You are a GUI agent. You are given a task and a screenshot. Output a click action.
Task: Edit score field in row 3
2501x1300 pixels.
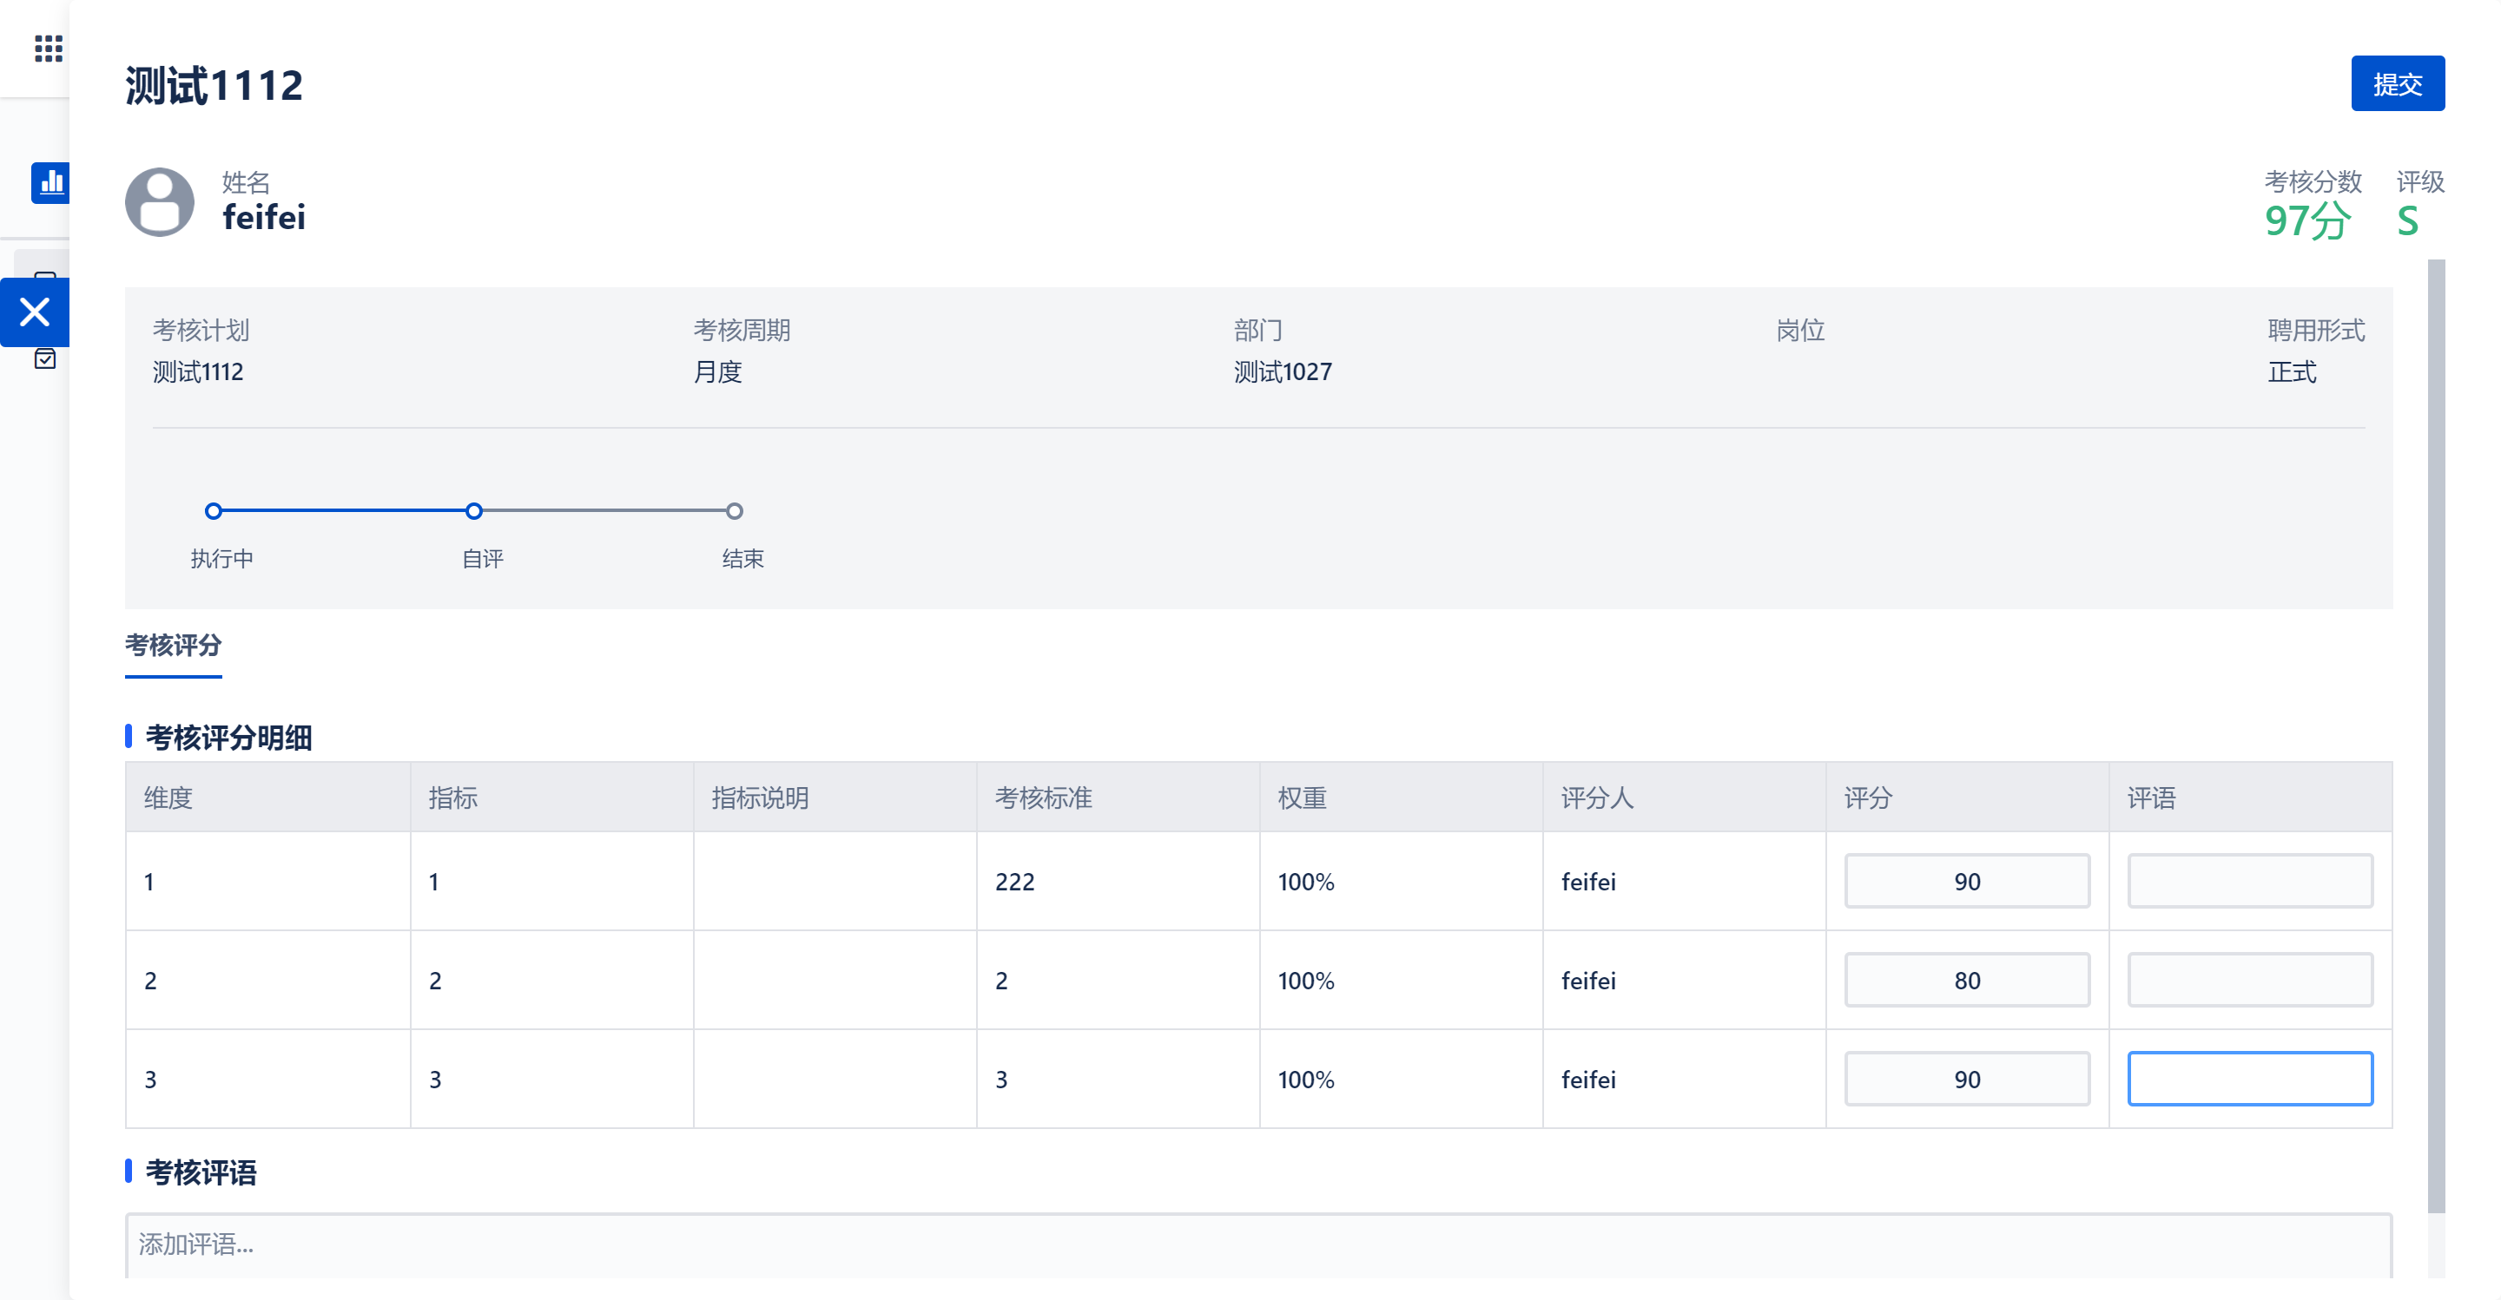[x=1967, y=1079]
